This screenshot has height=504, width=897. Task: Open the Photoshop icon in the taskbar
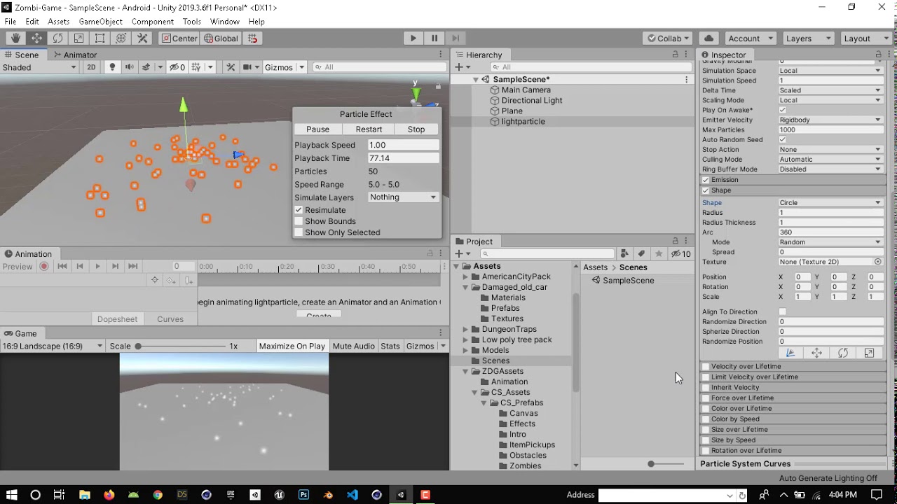click(303, 495)
